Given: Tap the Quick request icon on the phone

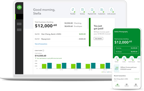Looking at the screenshot, I should pyautogui.click(x=132, y=58).
